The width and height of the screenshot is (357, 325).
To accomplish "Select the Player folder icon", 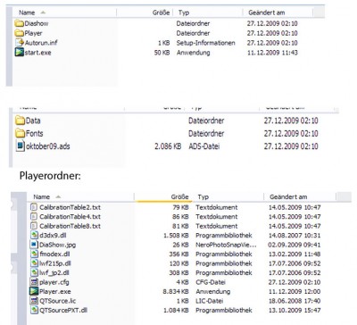I will tap(20, 33).
